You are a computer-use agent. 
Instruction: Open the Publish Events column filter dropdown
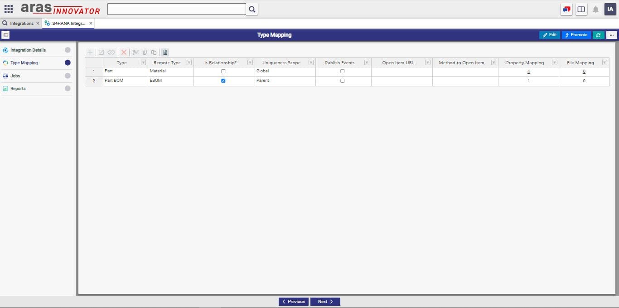point(367,62)
